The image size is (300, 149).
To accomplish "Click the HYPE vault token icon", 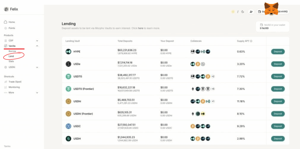I will [68, 52].
